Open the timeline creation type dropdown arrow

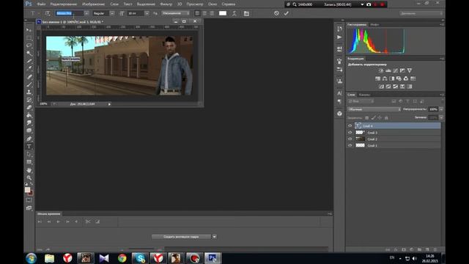pos(214,237)
